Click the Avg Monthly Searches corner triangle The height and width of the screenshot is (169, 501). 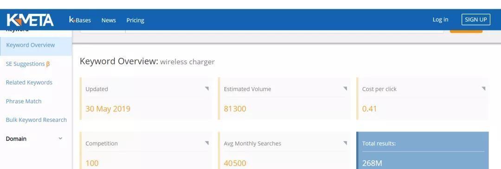pyautogui.click(x=345, y=143)
